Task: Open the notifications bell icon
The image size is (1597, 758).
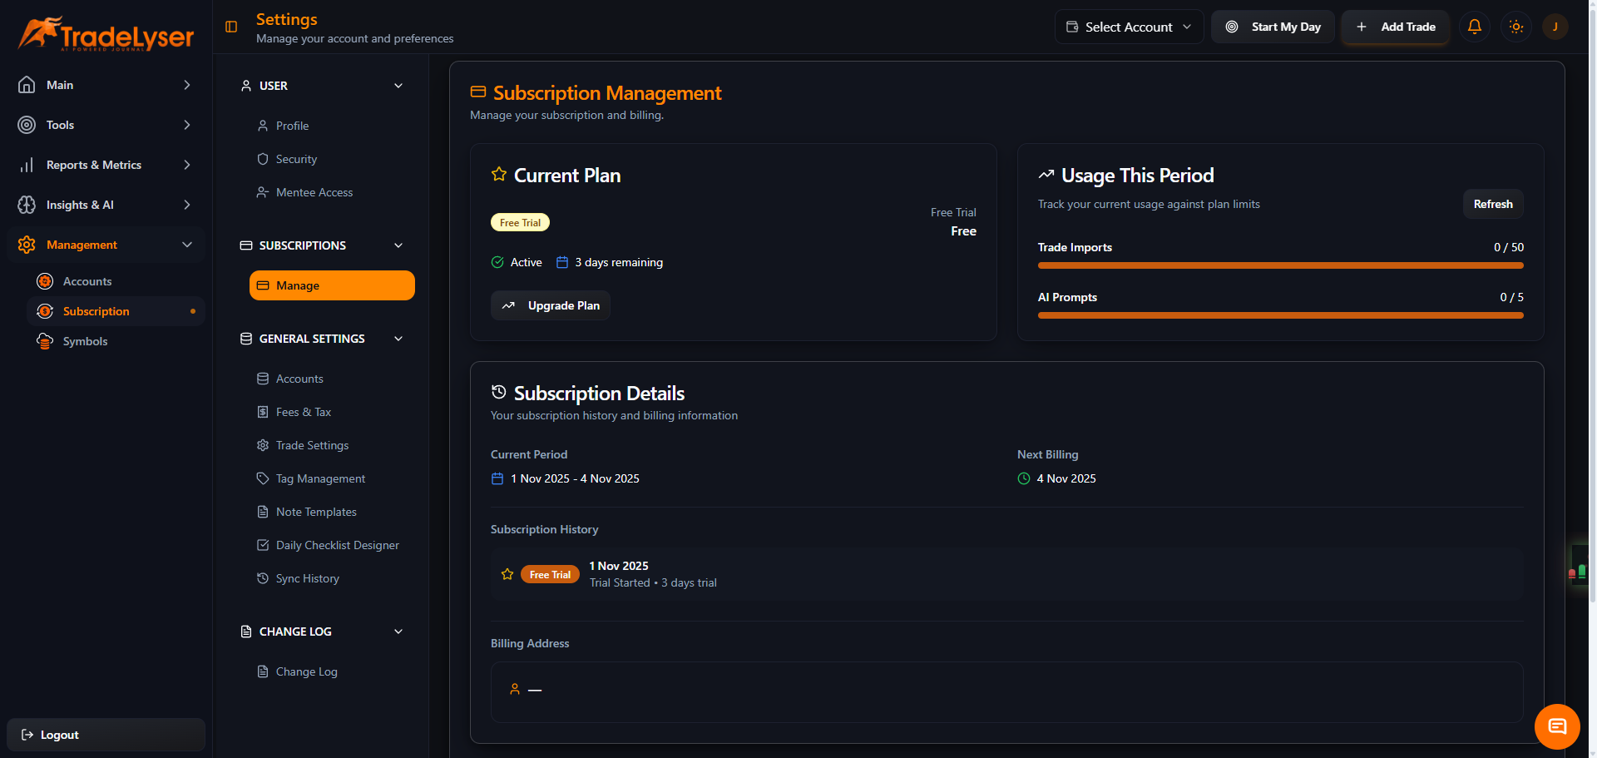Action: click(x=1474, y=27)
